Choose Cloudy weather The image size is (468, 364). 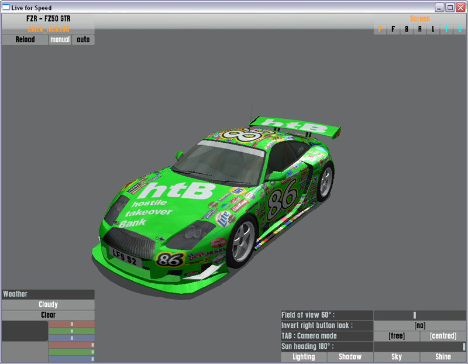[x=48, y=304]
